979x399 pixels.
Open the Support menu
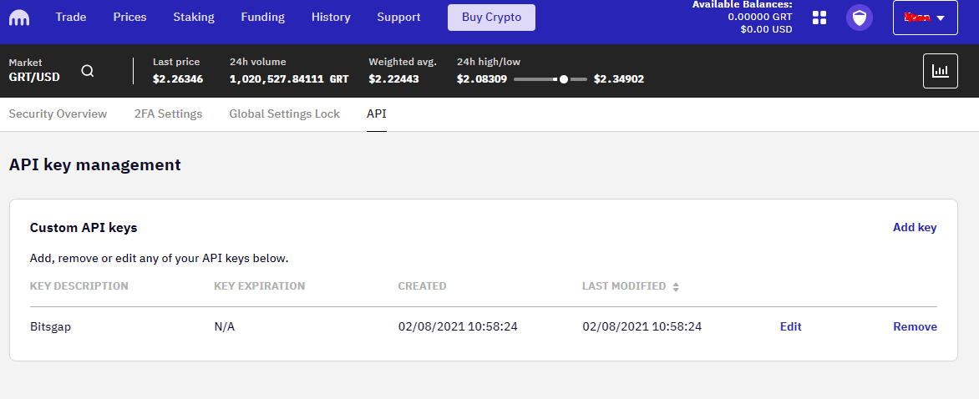398,18
